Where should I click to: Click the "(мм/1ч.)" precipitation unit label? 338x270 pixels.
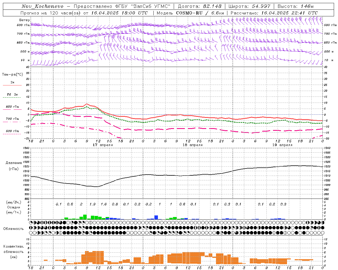[x=14, y=212]
